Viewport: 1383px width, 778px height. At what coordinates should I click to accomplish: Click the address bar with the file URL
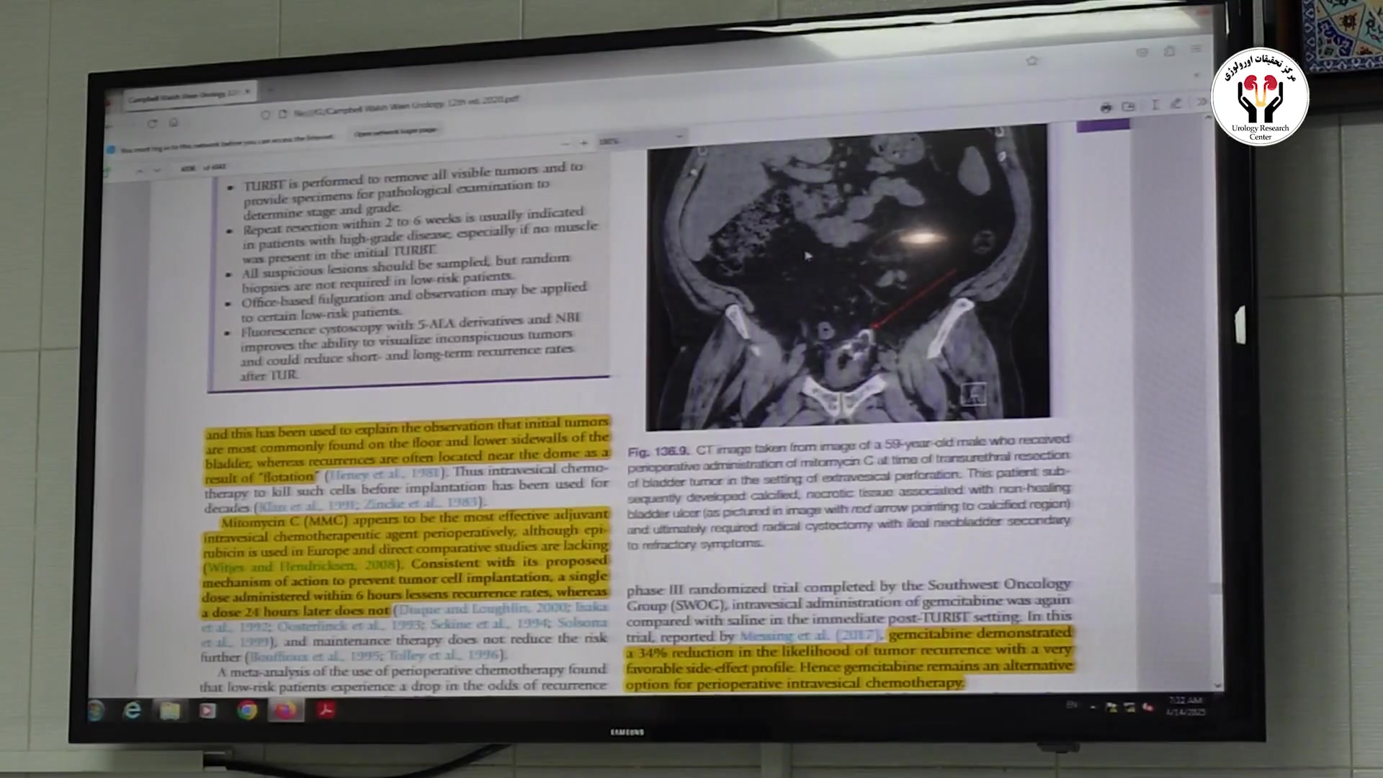point(403,108)
